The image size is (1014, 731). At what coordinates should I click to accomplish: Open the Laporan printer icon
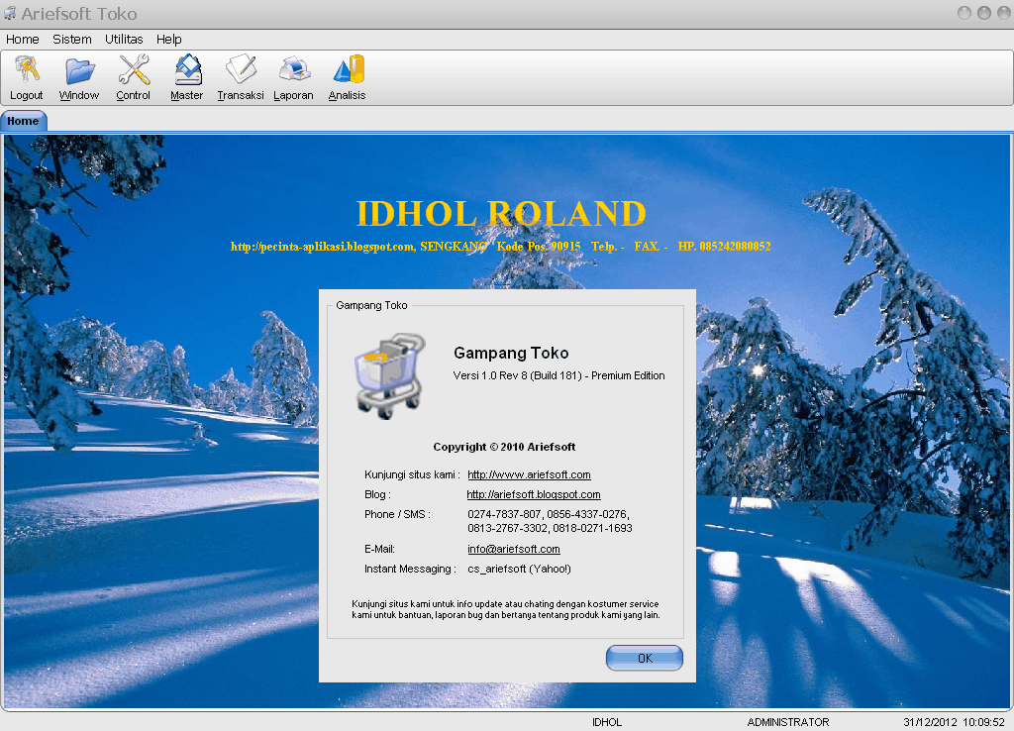294,69
